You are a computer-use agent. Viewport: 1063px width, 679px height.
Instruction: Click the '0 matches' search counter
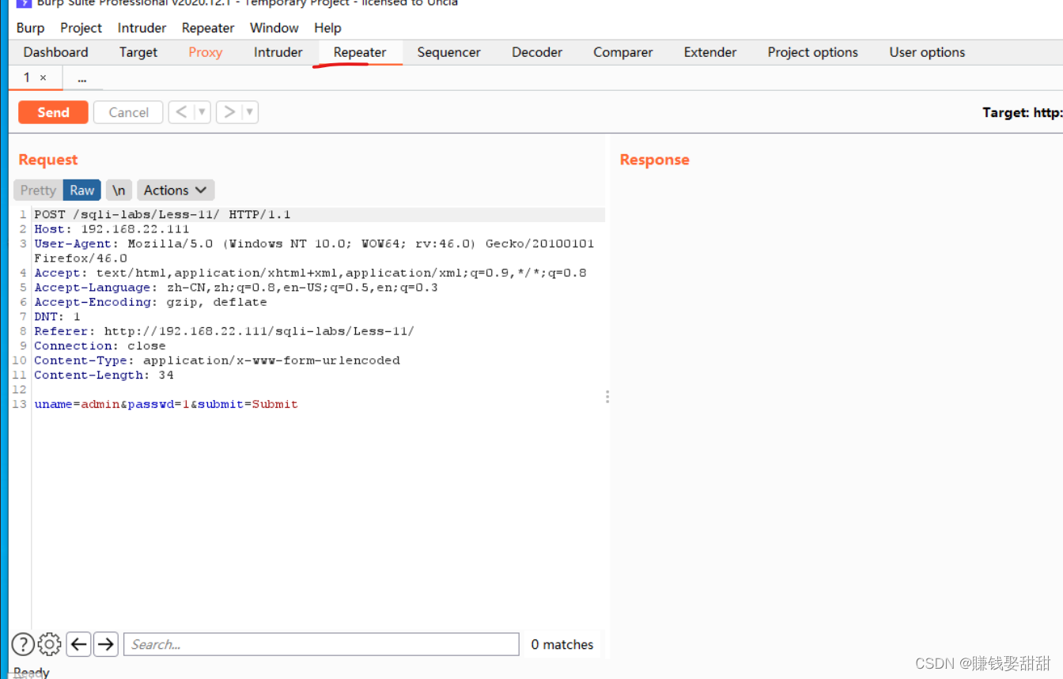coord(562,644)
